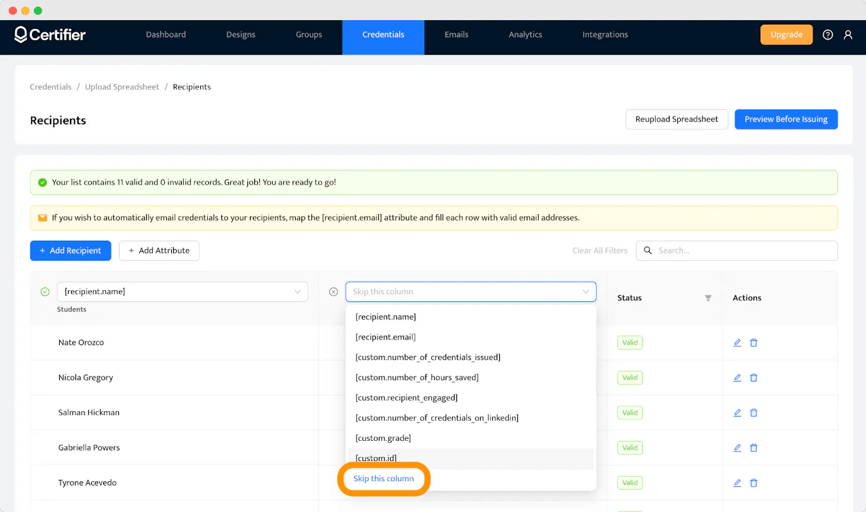
Task: Select [custom.recipient_engaged] option
Action: pyautogui.click(x=471, y=397)
